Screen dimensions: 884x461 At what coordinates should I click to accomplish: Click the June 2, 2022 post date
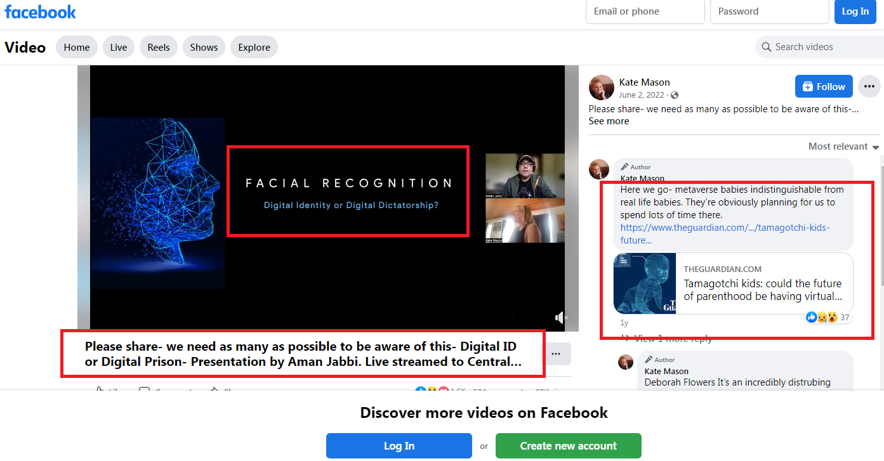coord(642,95)
